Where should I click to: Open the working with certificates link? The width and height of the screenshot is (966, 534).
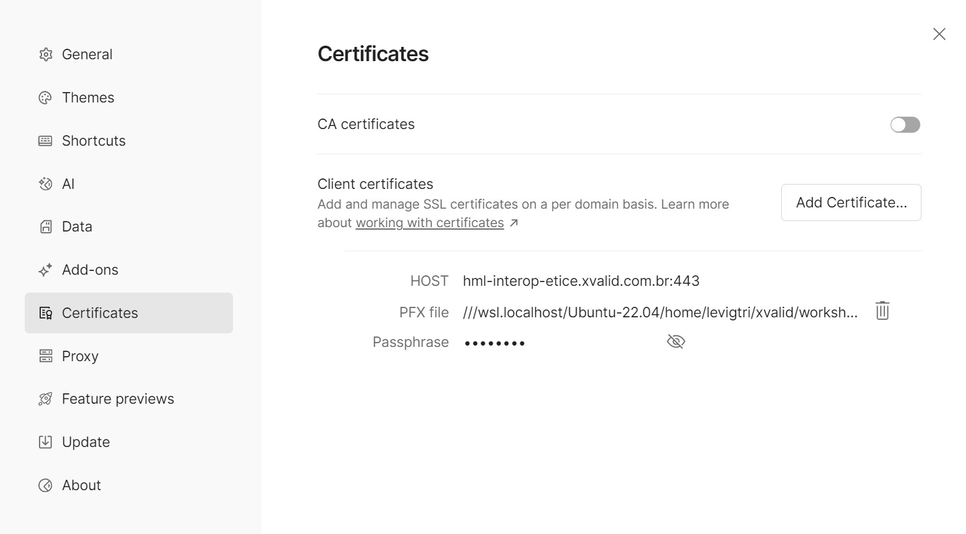(430, 223)
